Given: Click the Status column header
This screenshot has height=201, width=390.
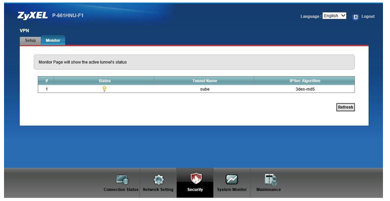Looking at the screenshot, I should (x=104, y=81).
